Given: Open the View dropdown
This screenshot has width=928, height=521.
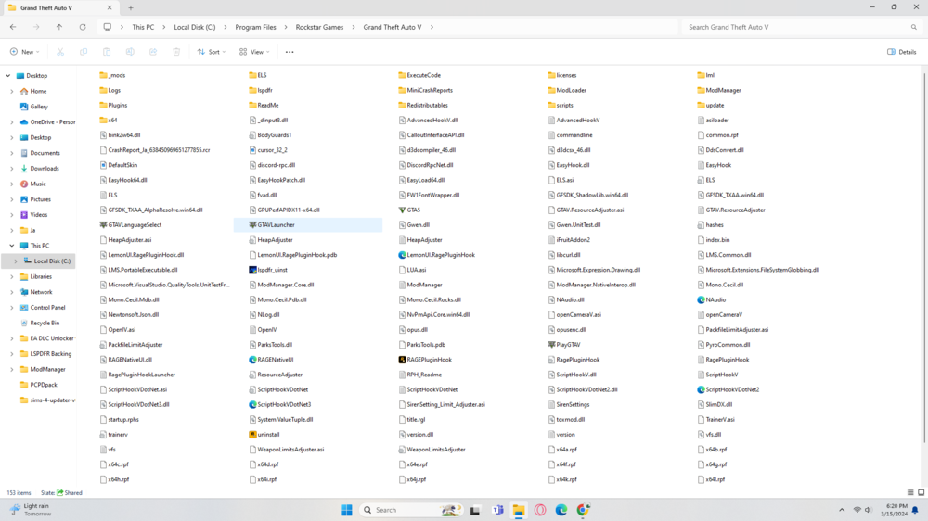Looking at the screenshot, I should [x=254, y=52].
